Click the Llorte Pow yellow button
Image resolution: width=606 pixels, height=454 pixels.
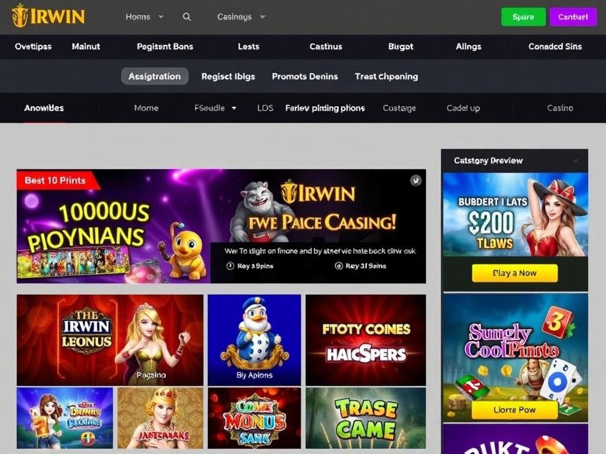514,410
